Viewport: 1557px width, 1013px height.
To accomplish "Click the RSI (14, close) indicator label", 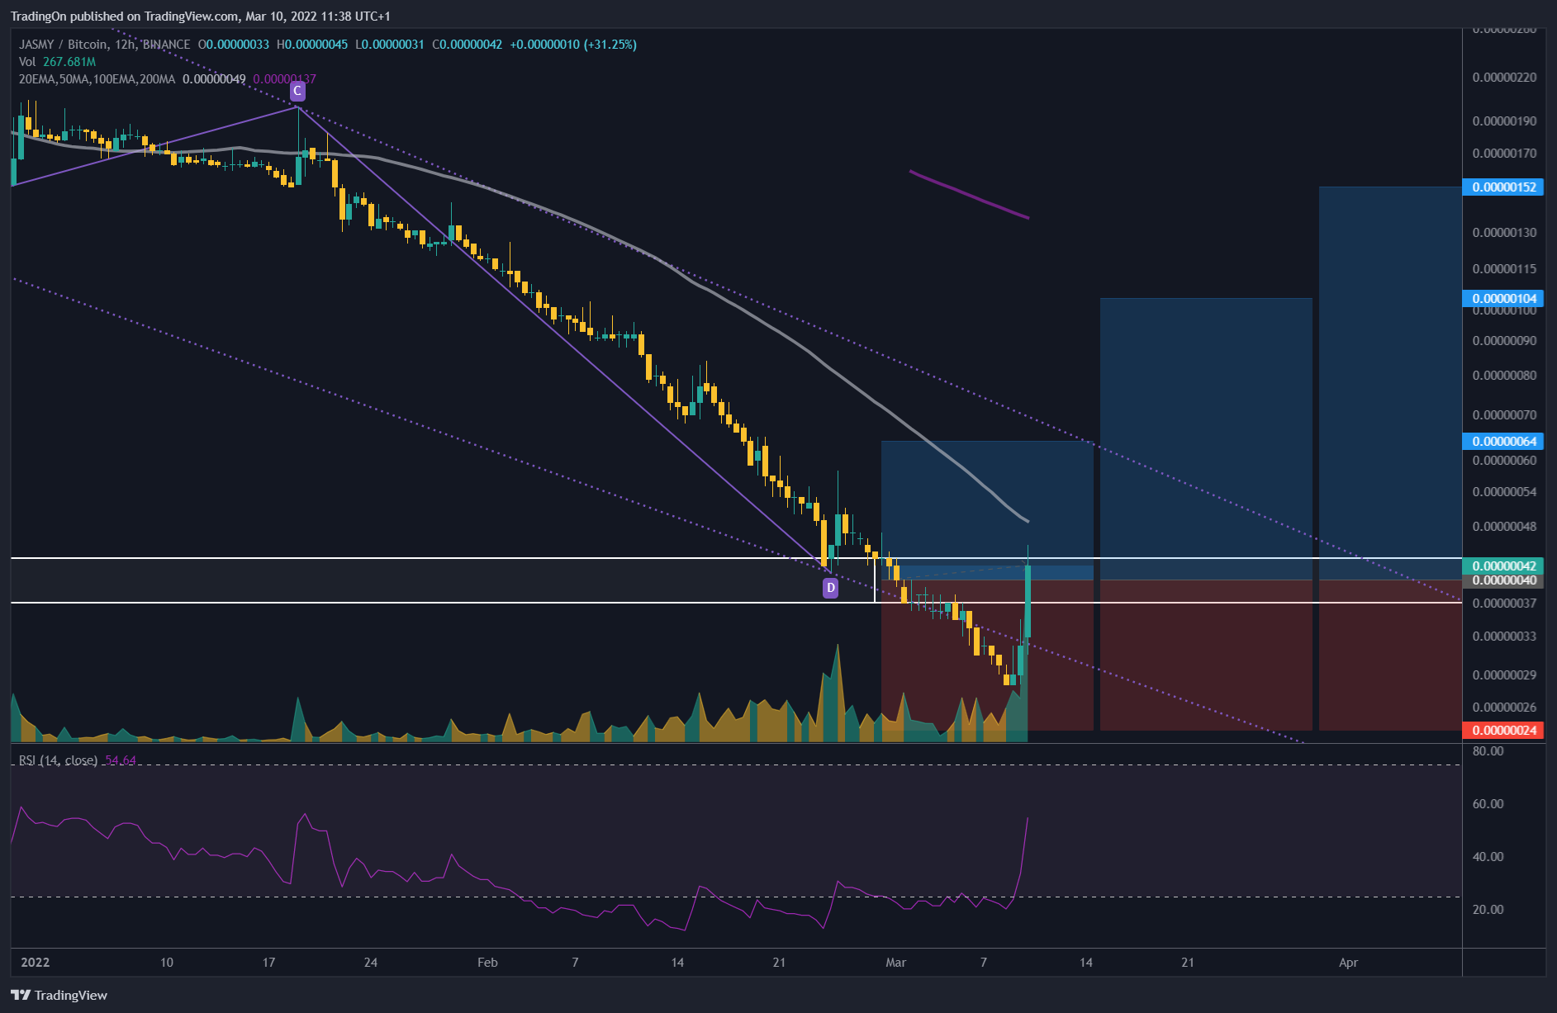I will point(58,760).
